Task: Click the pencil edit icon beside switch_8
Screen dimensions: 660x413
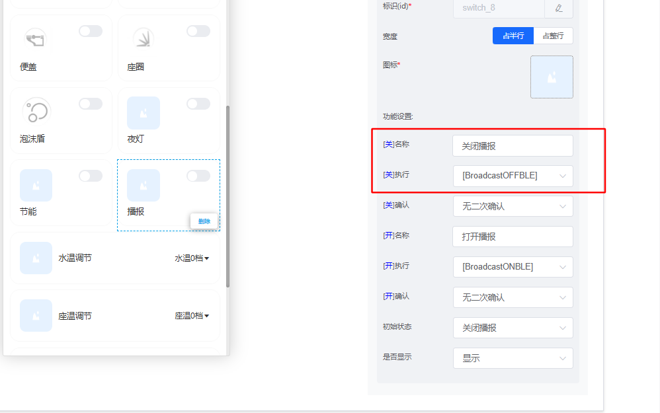Action: coord(558,9)
